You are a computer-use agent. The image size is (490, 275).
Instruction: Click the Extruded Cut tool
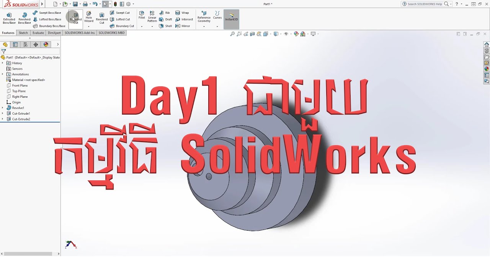coord(76,18)
